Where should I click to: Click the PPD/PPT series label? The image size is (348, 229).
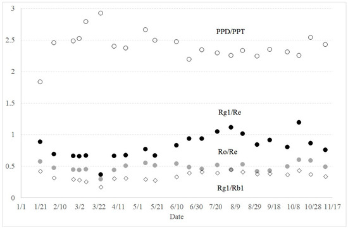coord(230,32)
